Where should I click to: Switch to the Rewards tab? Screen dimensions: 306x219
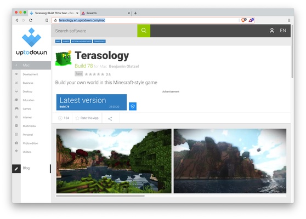pos(106,13)
